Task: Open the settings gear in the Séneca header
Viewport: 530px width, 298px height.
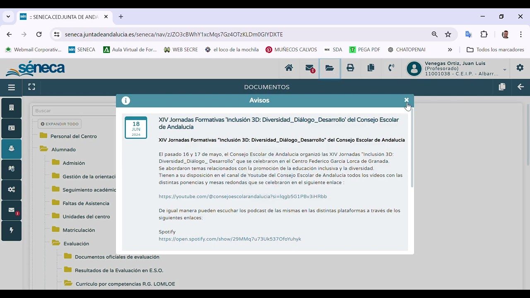Action: point(520,68)
